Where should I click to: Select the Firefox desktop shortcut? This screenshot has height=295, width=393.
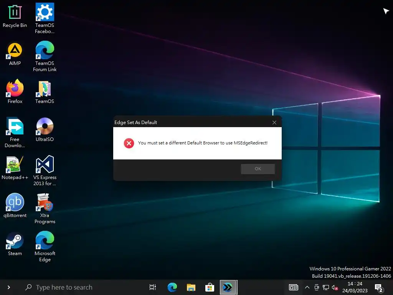coord(15,91)
